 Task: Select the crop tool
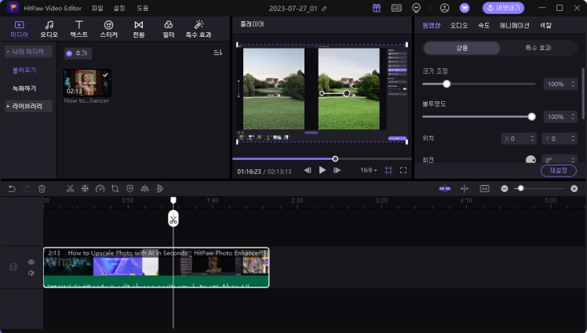[x=115, y=189]
